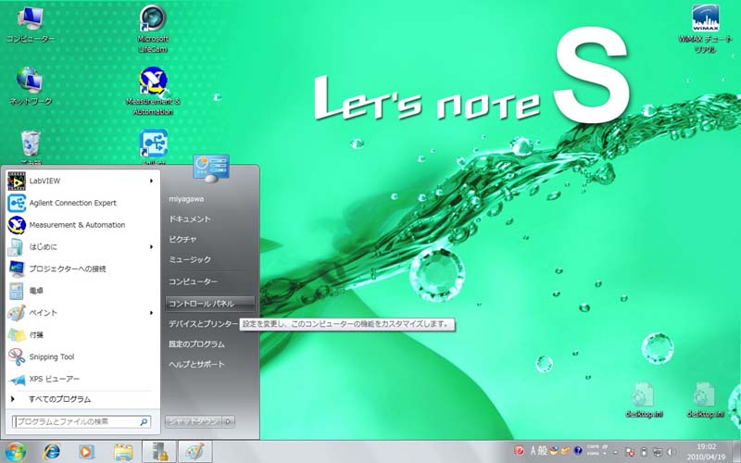Open the WiMAX チュートリアル desktop icon

coord(705,29)
